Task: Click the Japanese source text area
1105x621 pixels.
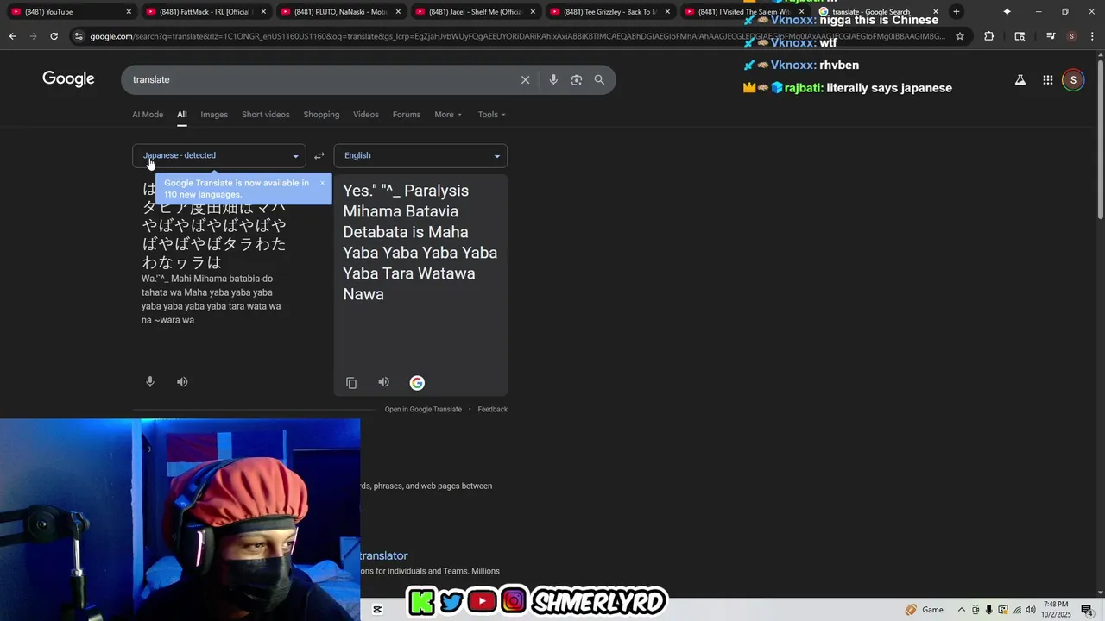Action: 214,226
